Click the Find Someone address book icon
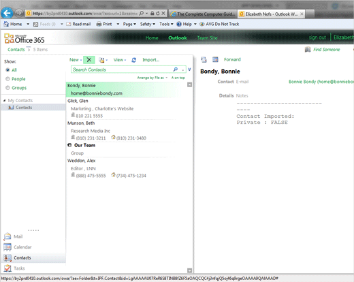Screen dimensions: 354x282 click(308, 50)
